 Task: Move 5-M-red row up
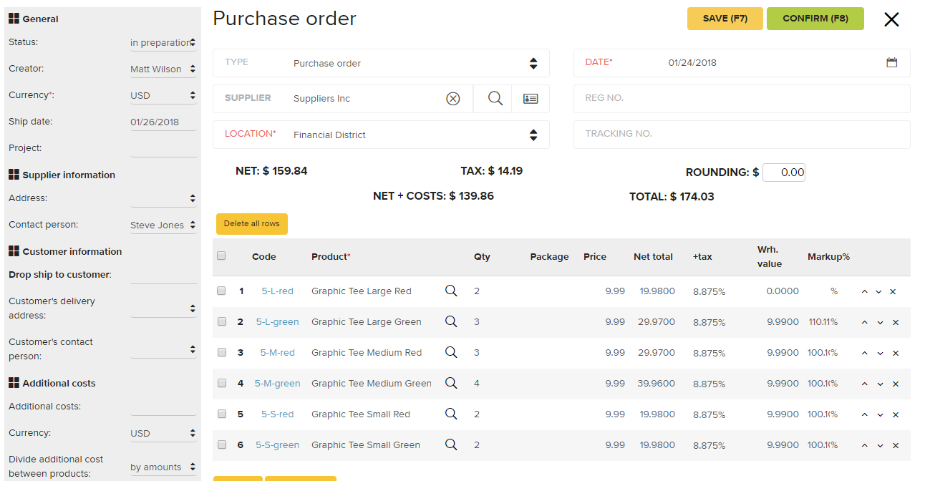click(x=864, y=354)
